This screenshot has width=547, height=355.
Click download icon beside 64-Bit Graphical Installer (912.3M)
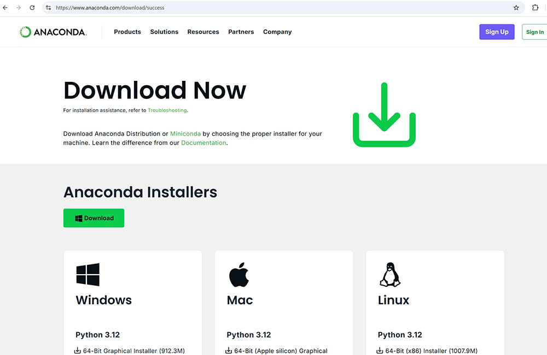point(78,351)
